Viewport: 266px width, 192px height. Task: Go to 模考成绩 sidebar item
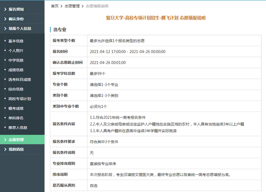coord(16,109)
